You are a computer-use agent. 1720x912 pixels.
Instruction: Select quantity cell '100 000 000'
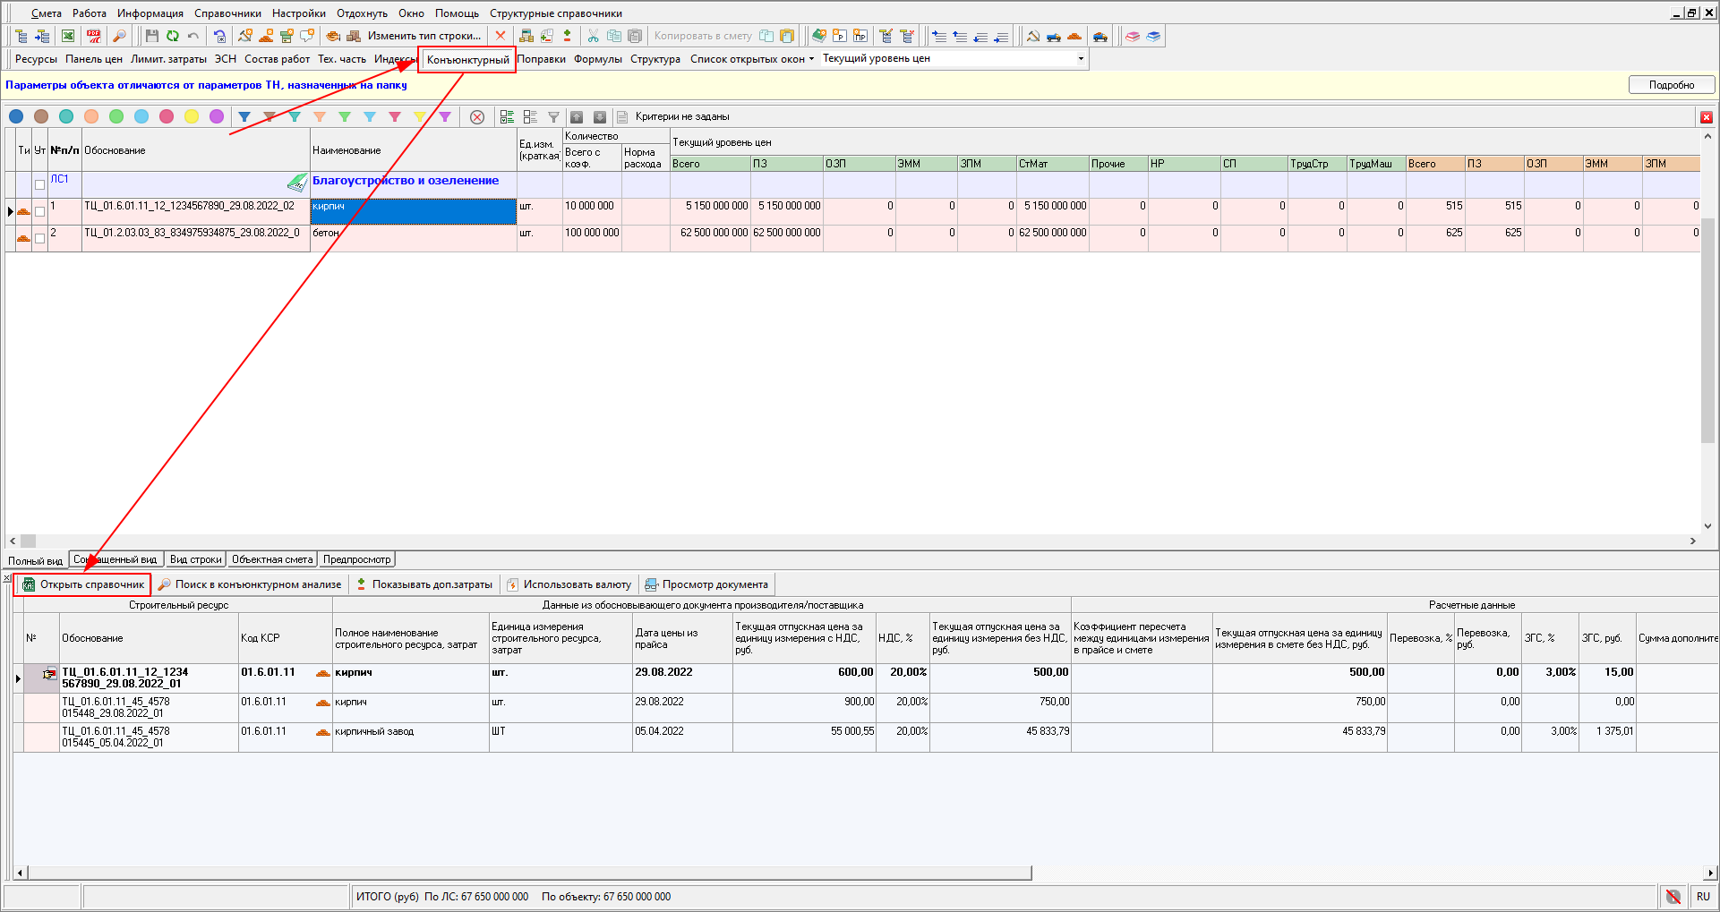pos(592,238)
